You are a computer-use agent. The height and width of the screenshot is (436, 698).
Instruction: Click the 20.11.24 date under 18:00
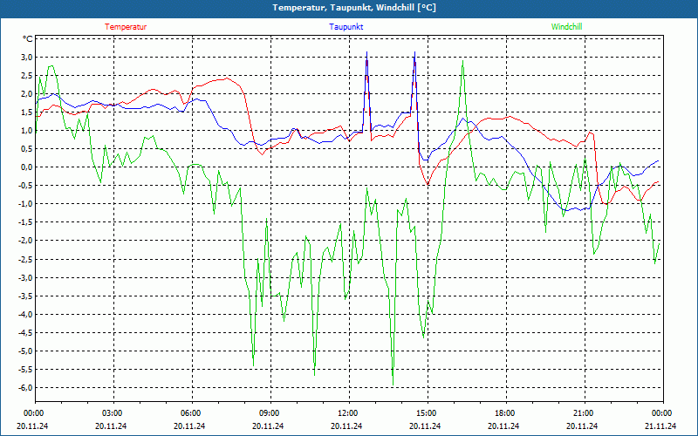tap(503, 426)
